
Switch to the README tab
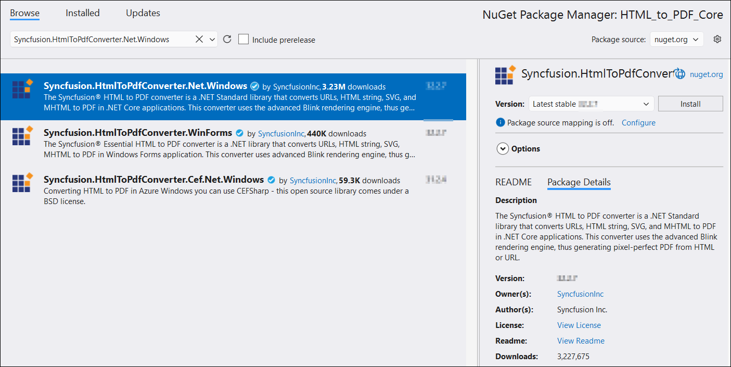(x=514, y=182)
